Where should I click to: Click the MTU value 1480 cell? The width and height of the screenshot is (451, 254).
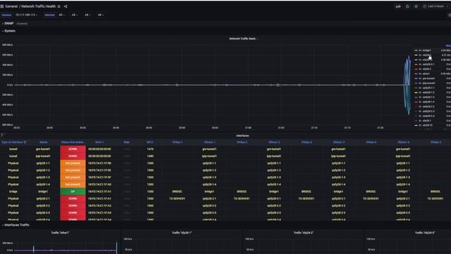[x=150, y=156]
